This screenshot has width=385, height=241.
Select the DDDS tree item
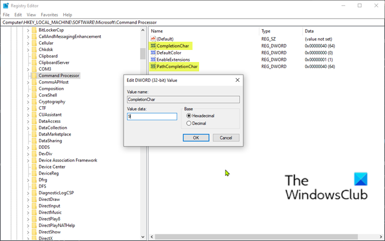44,147
